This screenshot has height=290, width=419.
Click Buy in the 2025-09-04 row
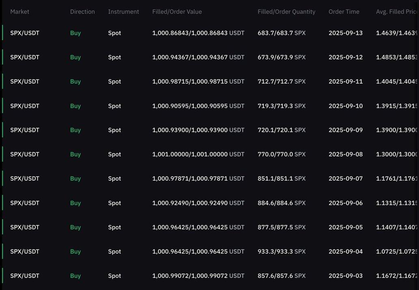pos(76,252)
